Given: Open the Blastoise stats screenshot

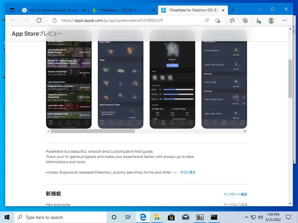Looking at the screenshot, I should coord(172,79).
